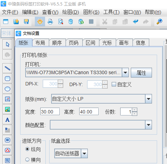Open Print Preview magnifier page icon

click(x=60, y=22)
